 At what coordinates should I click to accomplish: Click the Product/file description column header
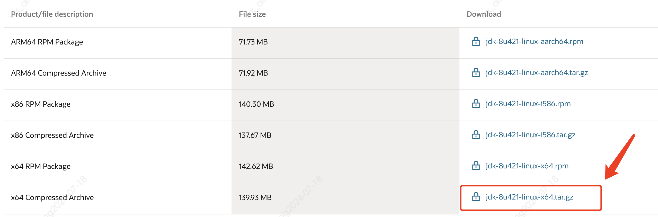pyautogui.click(x=52, y=14)
